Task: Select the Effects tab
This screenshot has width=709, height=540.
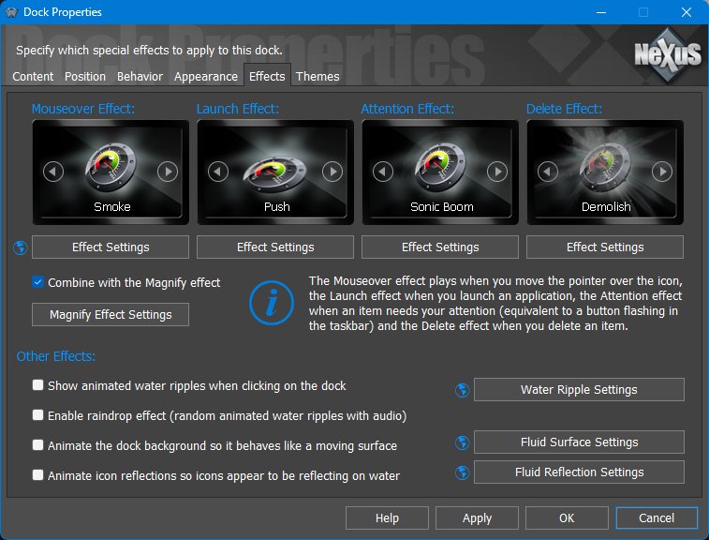Action: (267, 76)
